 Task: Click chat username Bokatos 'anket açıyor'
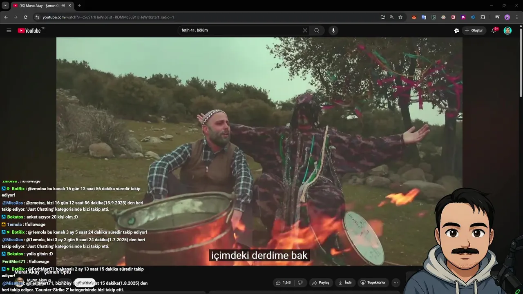(15, 217)
